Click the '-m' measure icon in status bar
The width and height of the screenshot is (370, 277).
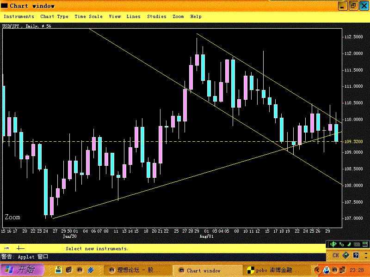click(7, 248)
